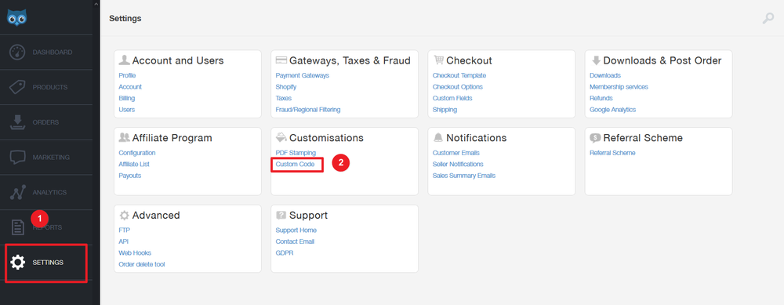
Task: Open Checkout Options link
Action: (x=458, y=87)
